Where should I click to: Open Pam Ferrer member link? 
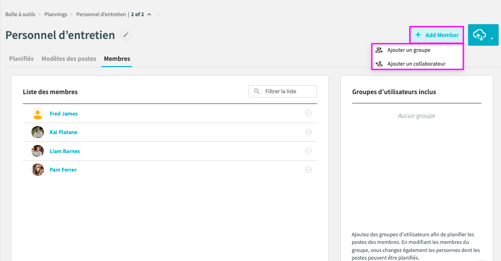tap(63, 170)
